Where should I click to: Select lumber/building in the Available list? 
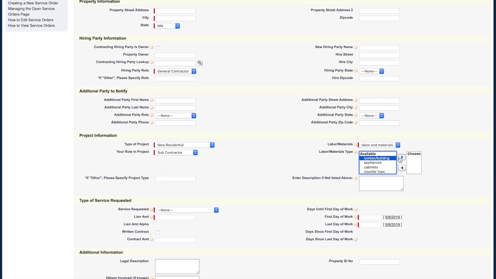378,158
